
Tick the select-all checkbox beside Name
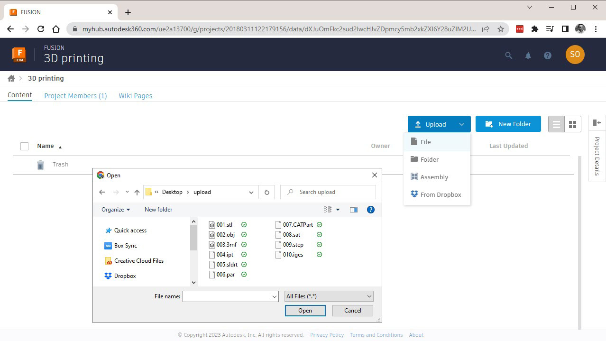[x=25, y=146]
